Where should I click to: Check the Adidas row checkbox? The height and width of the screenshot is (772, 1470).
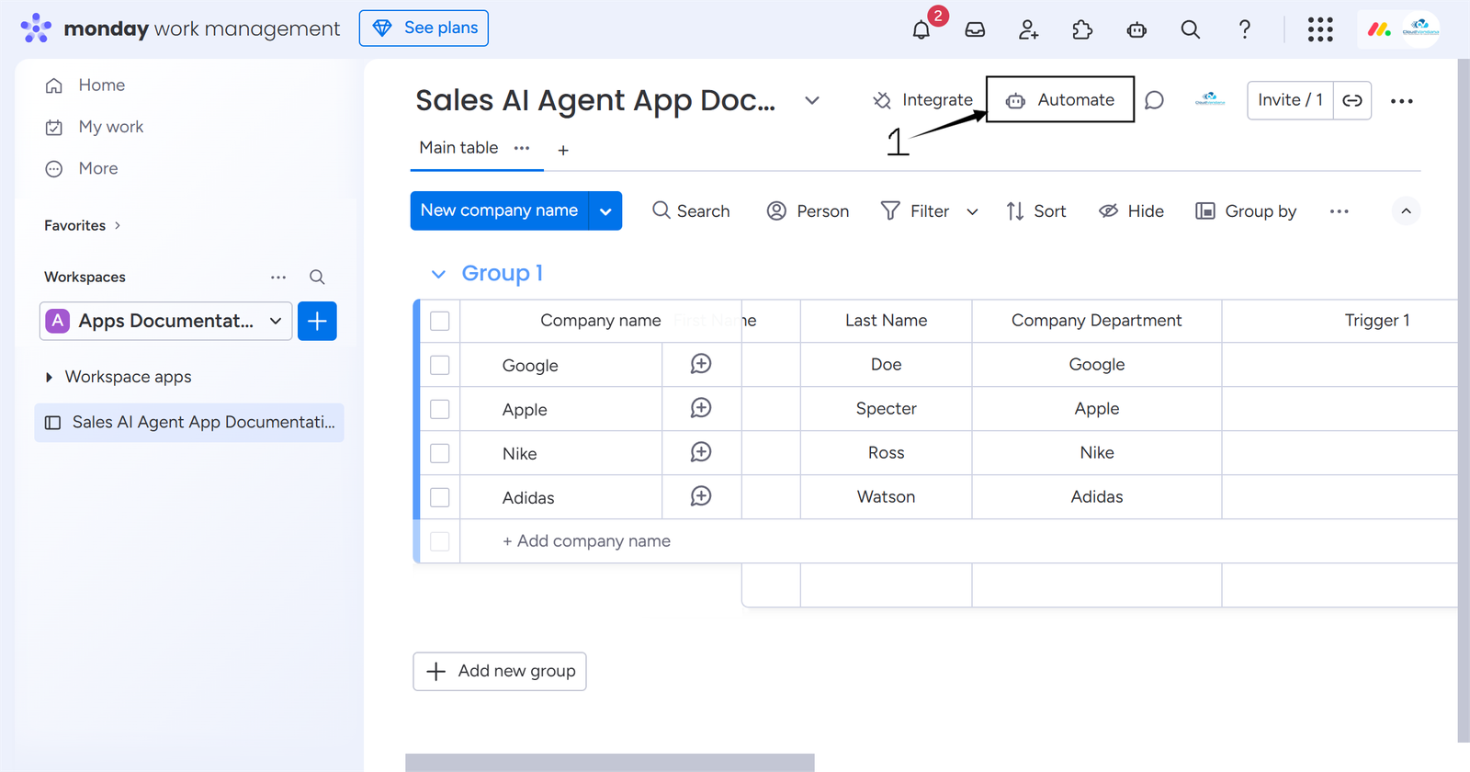[x=440, y=497]
